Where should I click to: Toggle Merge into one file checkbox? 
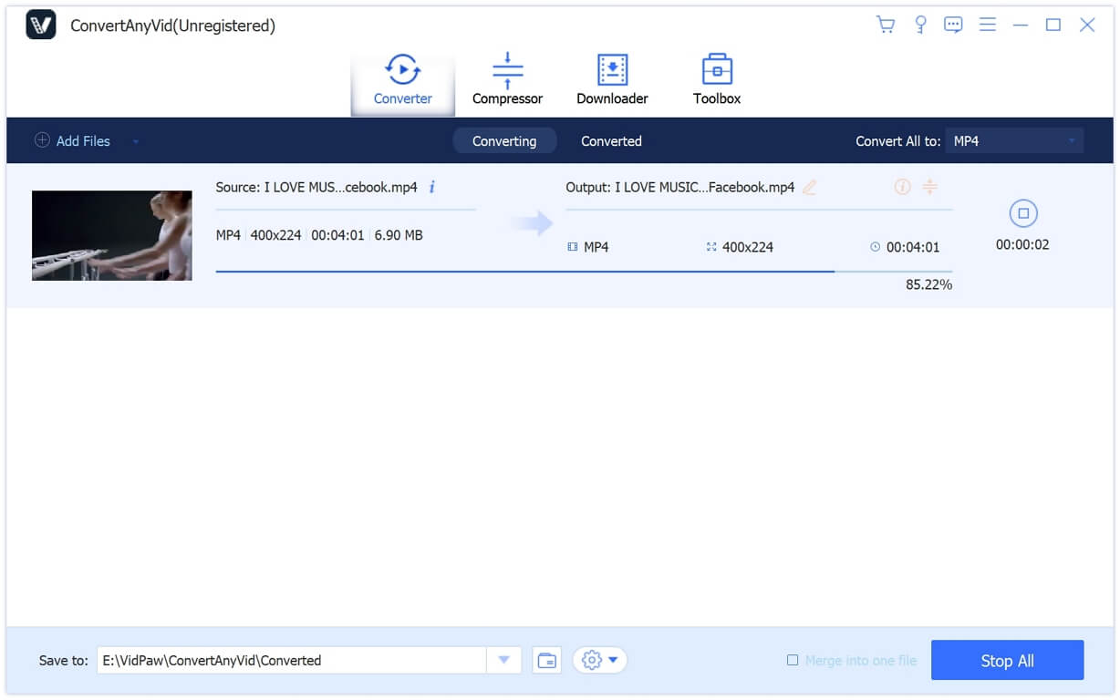[x=793, y=660]
